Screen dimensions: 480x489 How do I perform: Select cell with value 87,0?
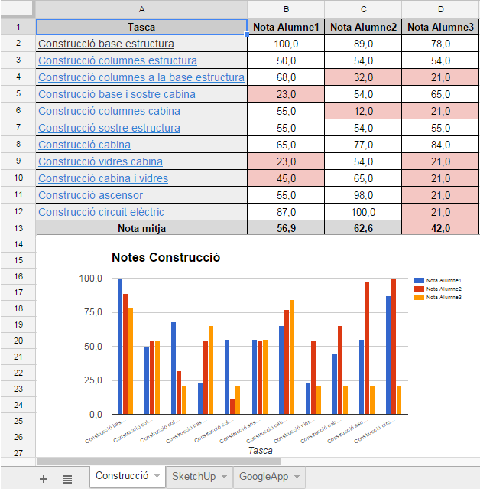point(286,212)
